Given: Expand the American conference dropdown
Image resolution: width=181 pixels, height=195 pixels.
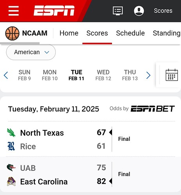Looking at the screenshot, I should [x=31, y=52].
